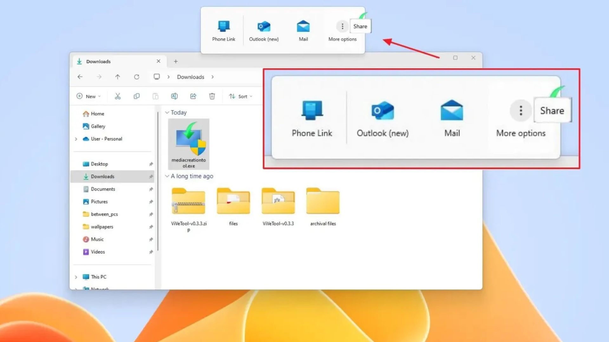Open the Sort dropdown menu
This screenshot has height=342, width=609.
(x=241, y=96)
